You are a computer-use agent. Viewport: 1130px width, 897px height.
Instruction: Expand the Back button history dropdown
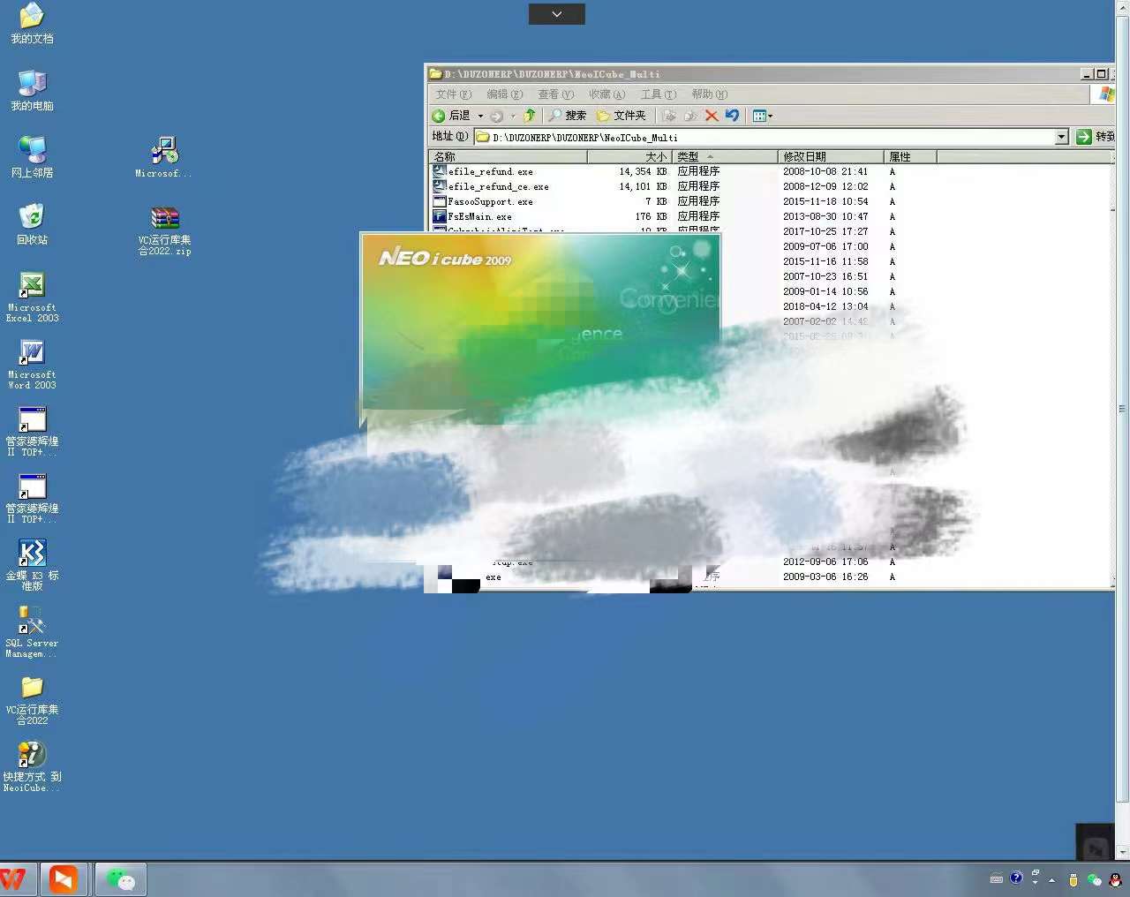click(480, 116)
